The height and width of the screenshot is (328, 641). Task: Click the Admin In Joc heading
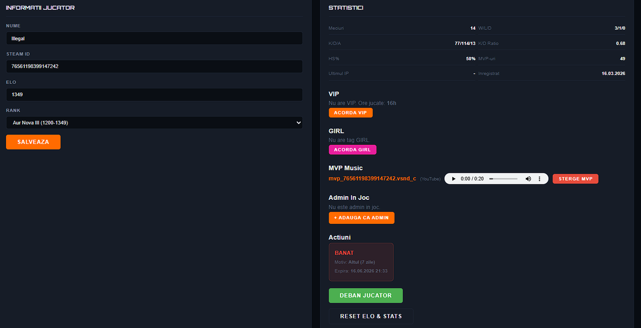pyautogui.click(x=349, y=198)
